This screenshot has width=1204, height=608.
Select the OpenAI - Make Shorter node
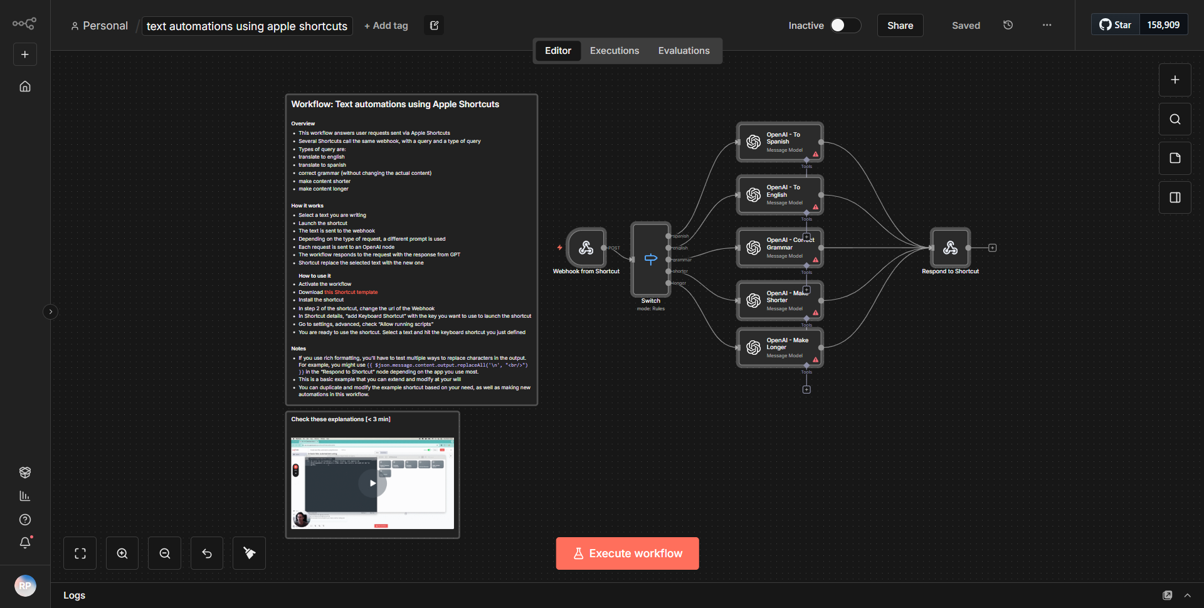click(x=779, y=301)
